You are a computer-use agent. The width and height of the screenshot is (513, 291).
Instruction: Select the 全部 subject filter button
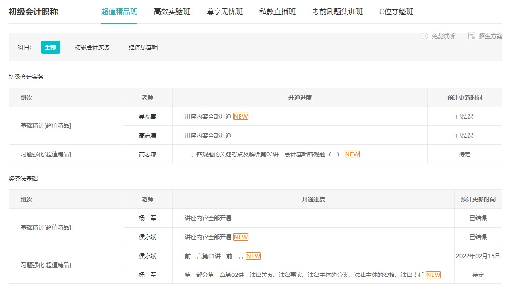point(50,47)
